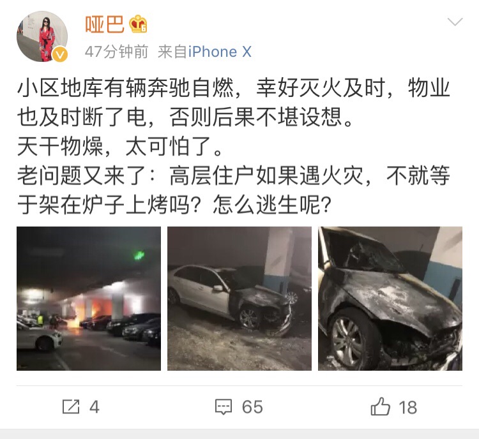The height and width of the screenshot is (439, 479).
Task: Click the yellow V verified badge
Action: coord(60,54)
